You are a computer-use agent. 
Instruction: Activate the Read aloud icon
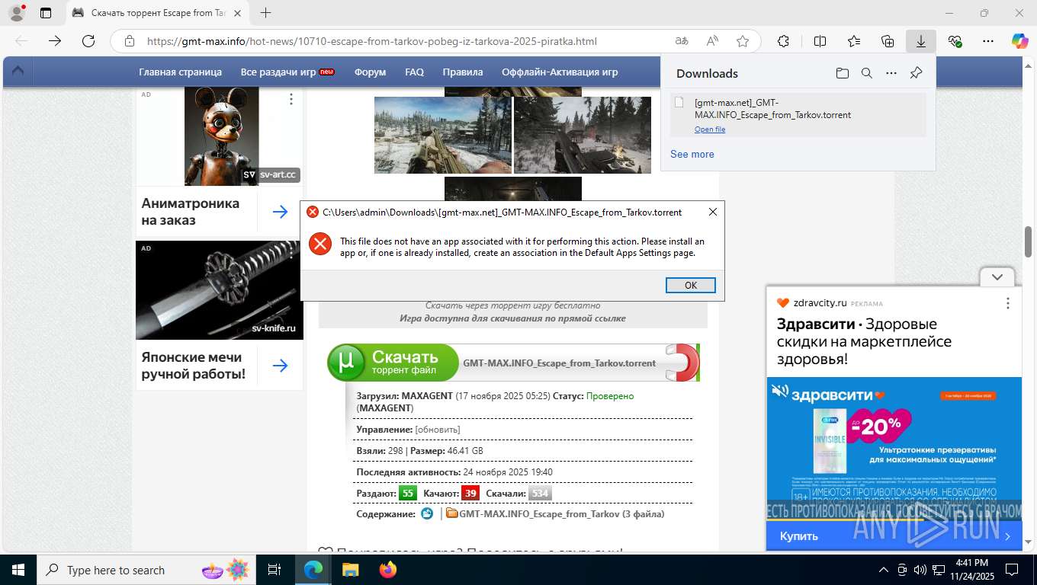pos(712,41)
